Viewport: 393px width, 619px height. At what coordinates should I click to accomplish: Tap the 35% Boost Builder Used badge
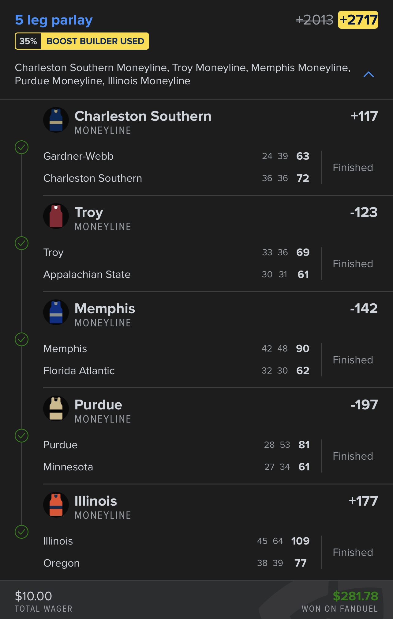tap(82, 41)
